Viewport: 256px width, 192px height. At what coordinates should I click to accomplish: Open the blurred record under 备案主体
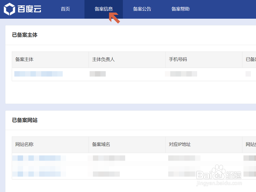38,74
